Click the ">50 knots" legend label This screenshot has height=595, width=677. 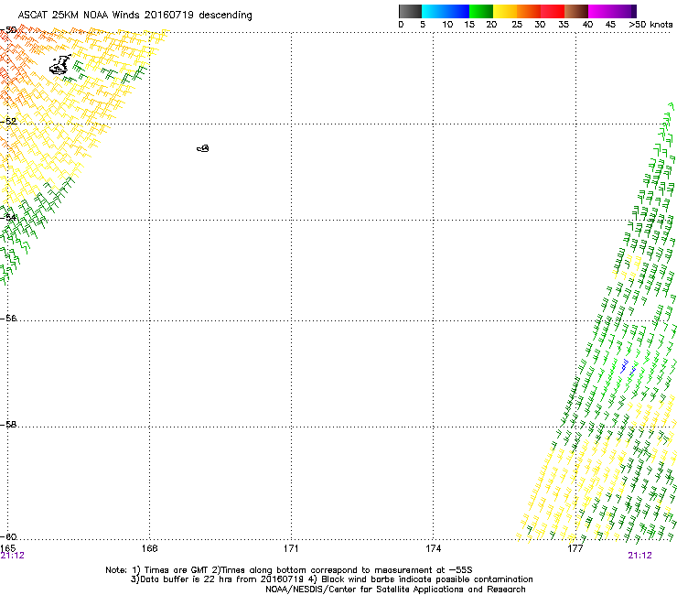point(650,25)
